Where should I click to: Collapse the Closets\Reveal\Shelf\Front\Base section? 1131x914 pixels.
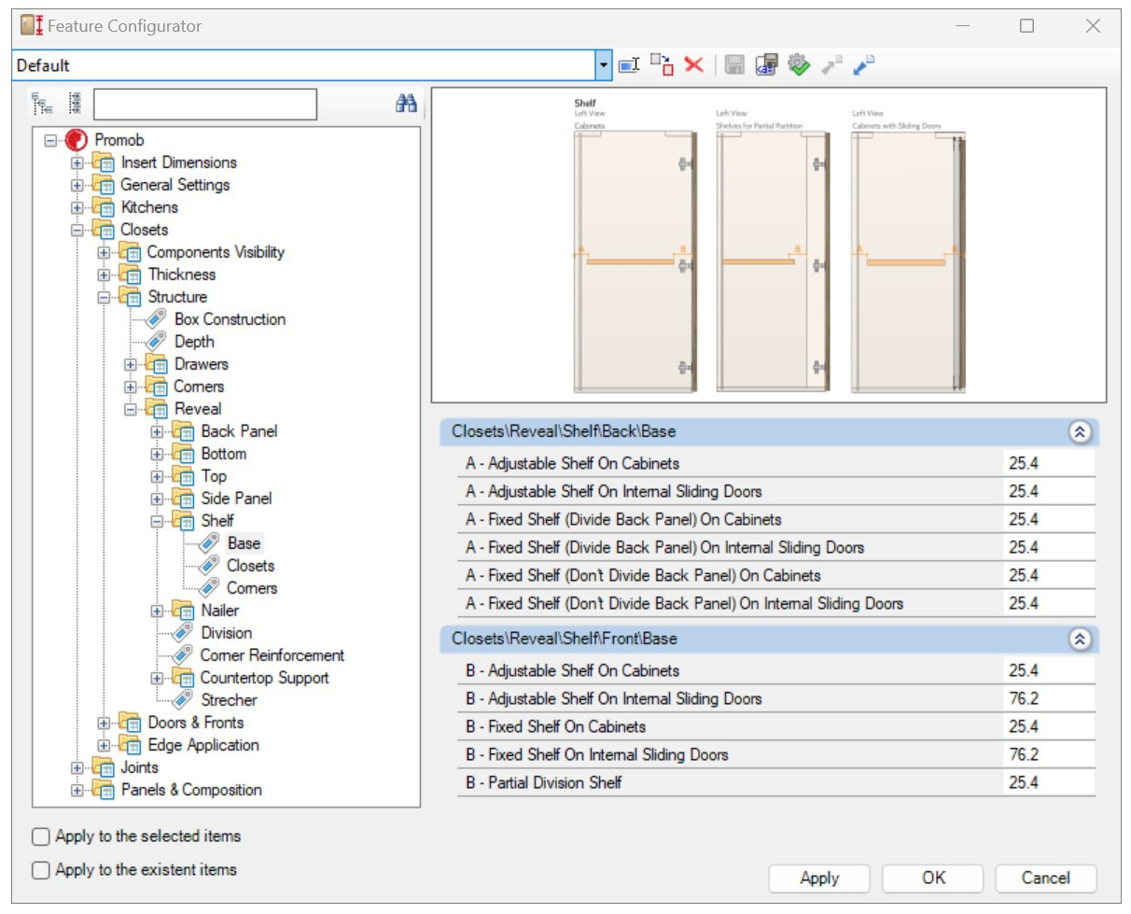coord(1080,640)
